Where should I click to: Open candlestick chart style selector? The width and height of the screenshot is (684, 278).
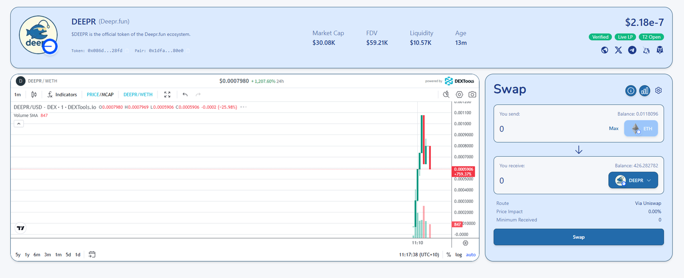34,95
